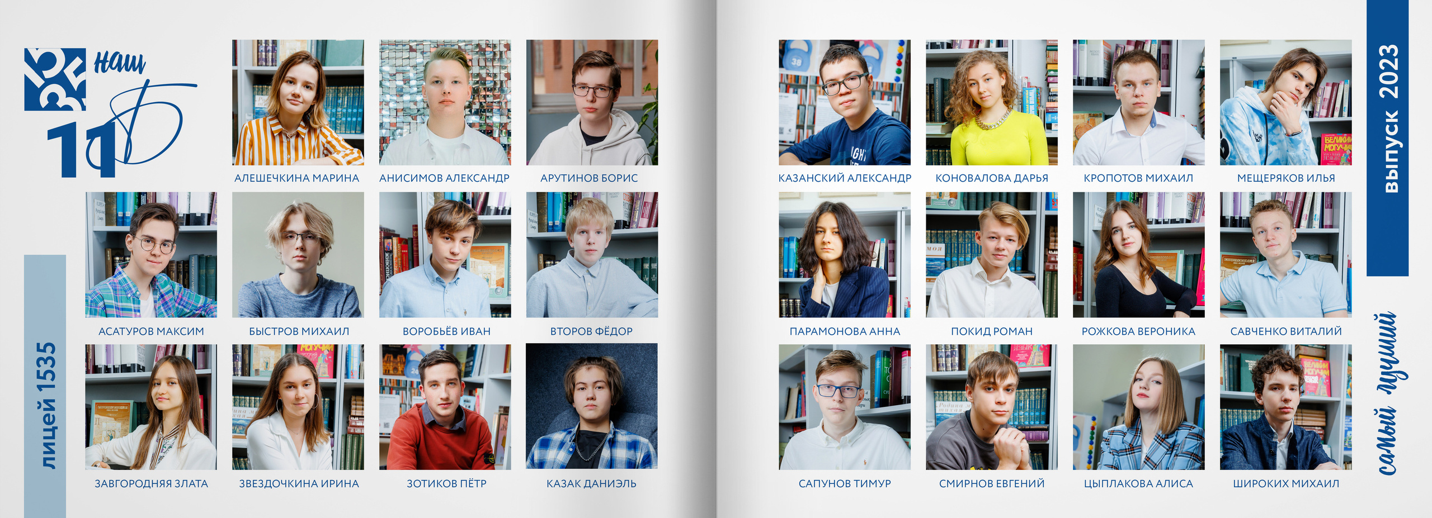This screenshot has width=1432, height=518.
Task: Click the выпуск 2023 blue banner
Action: pos(1387,138)
